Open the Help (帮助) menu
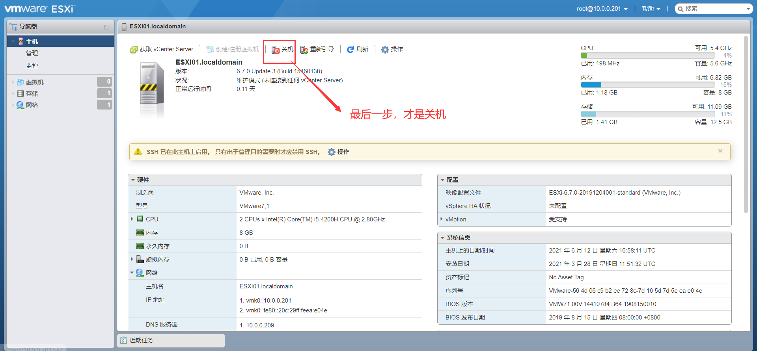The width and height of the screenshot is (757, 351). click(x=651, y=9)
